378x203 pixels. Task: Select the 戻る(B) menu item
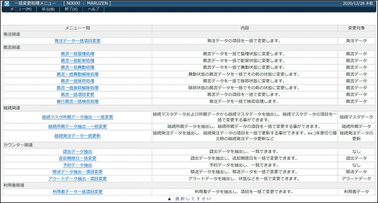tap(48, 9)
